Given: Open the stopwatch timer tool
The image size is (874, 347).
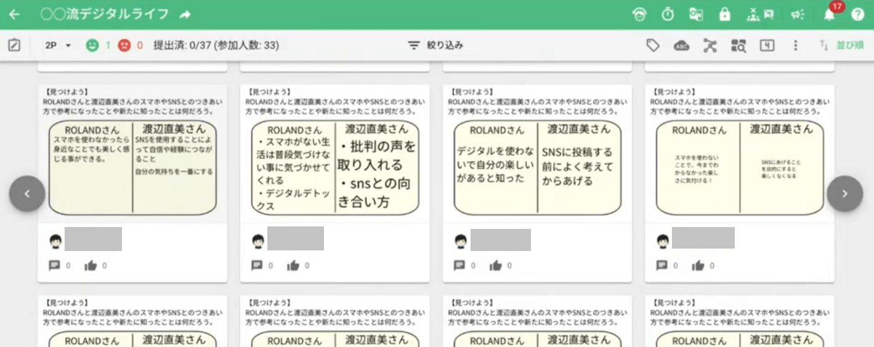Looking at the screenshot, I should tap(668, 15).
